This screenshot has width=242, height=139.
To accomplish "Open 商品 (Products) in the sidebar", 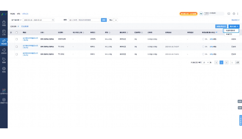I will tap(4, 23).
